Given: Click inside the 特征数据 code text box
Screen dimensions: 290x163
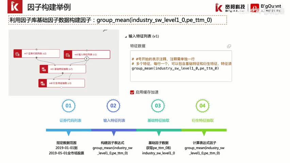Looking at the screenshot, I should [181, 66].
